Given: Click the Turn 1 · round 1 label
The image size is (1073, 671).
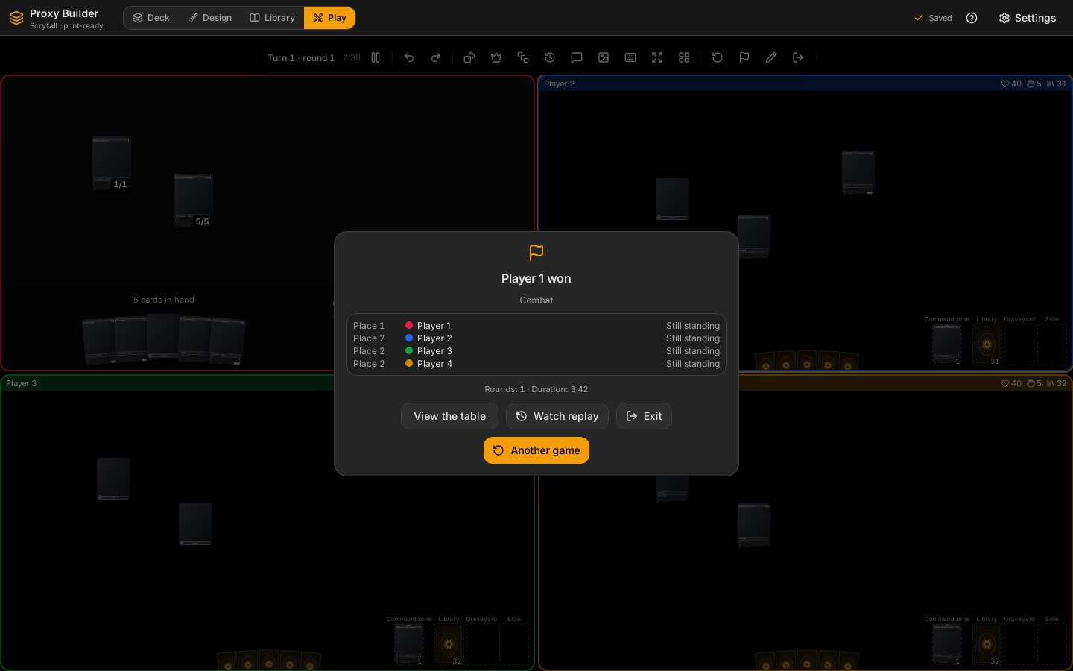Looking at the screenshot, I should point(301,57).
